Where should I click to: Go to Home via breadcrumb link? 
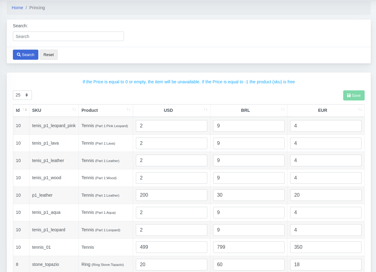pyautogui.click(x=17, y=8)
